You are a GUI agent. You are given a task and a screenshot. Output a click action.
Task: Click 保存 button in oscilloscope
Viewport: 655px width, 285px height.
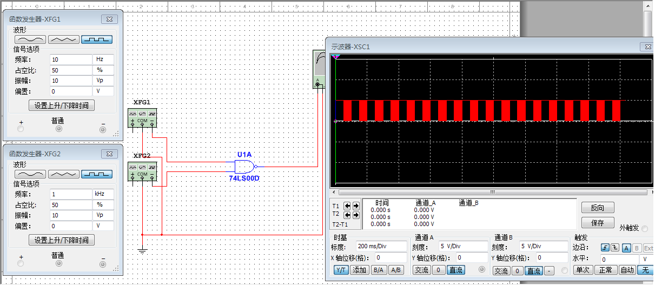click(598, 223)
